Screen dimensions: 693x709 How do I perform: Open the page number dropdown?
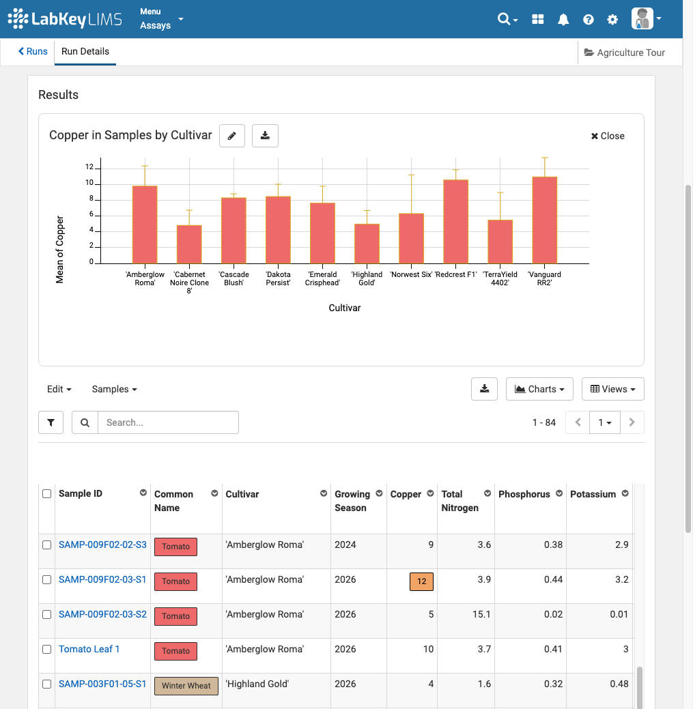[x=605, y=422]
